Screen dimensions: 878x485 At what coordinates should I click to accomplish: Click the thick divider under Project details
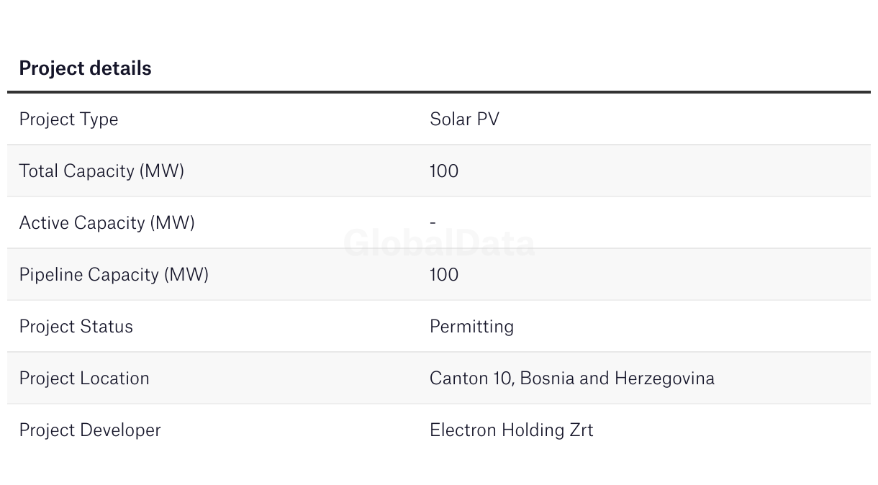439,92
